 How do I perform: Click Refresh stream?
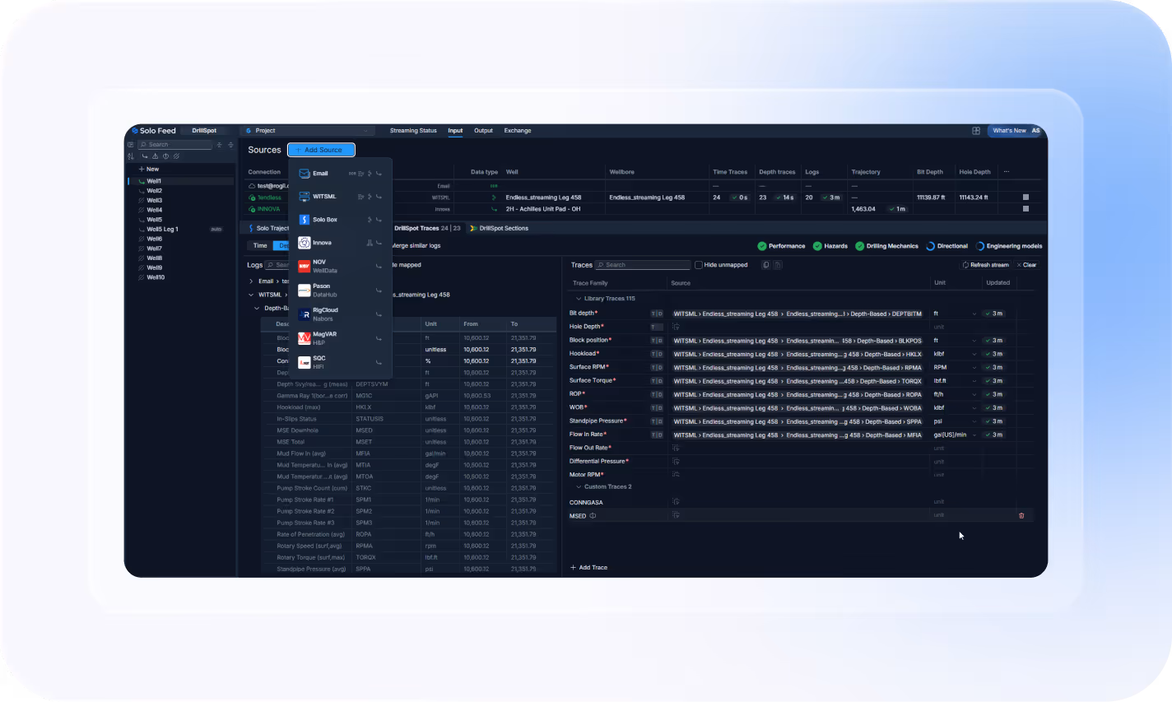coord(986,265)
